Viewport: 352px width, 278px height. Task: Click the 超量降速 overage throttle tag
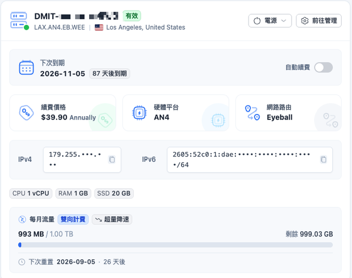(112, 219)
